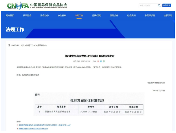Go to the 协会动态 menu
Screen dimensions: 176x133
(44, 16)
